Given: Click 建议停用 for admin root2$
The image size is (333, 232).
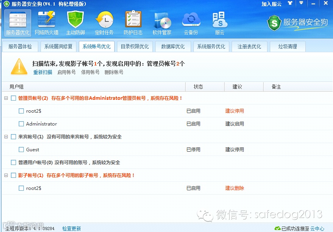Looking at the screenshot, I should click(x=235, y=111).
